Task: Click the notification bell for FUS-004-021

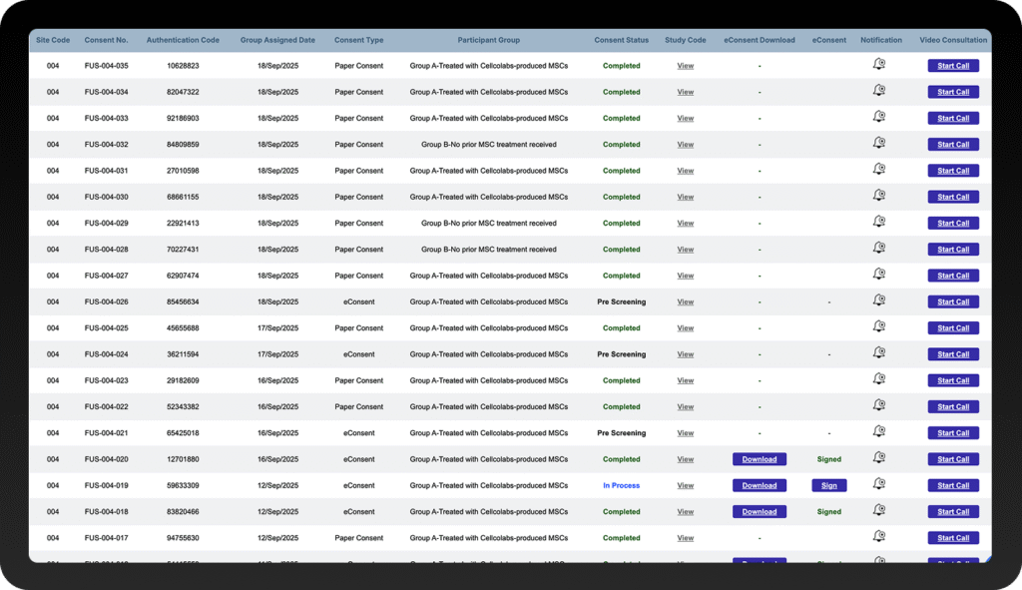Action: 879,432
